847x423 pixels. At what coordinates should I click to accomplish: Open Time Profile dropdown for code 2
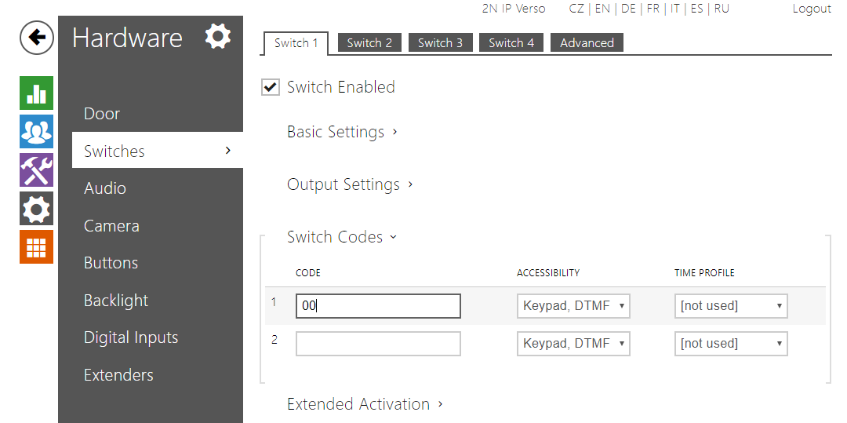click(731, 344)
